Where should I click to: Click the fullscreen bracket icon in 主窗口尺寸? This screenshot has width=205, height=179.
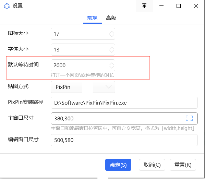point(189,118)
